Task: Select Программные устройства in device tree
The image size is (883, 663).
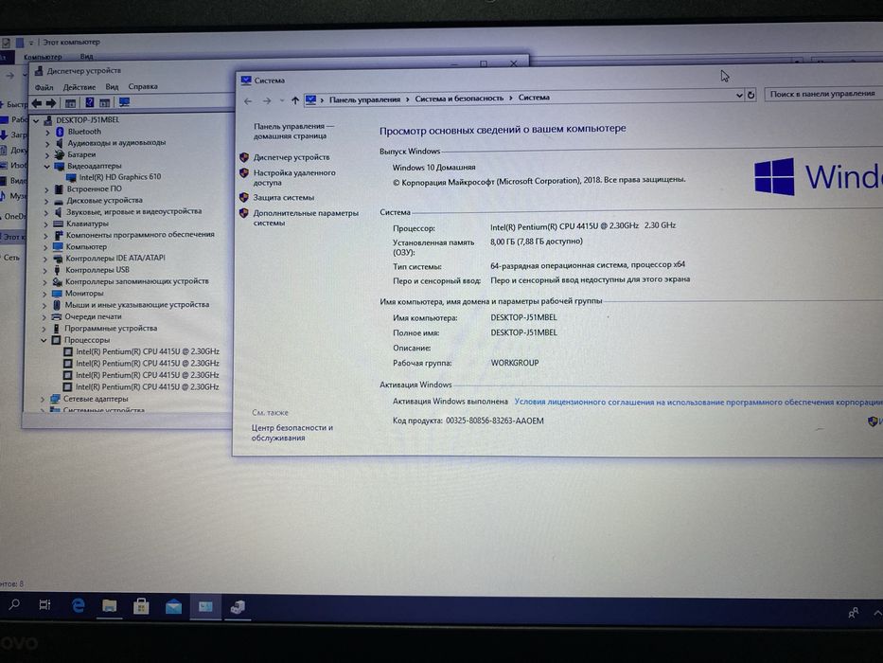Action: point(111,329)
